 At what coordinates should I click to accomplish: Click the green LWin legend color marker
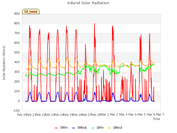[93, 128]
